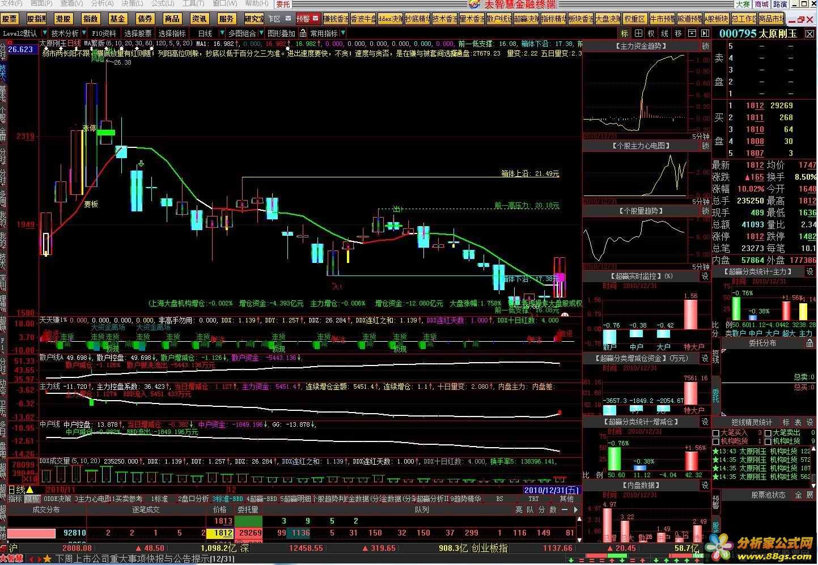
Task: Toggle lock 锁 on 主力资金趋势 panel
Action: pos(705,46)
